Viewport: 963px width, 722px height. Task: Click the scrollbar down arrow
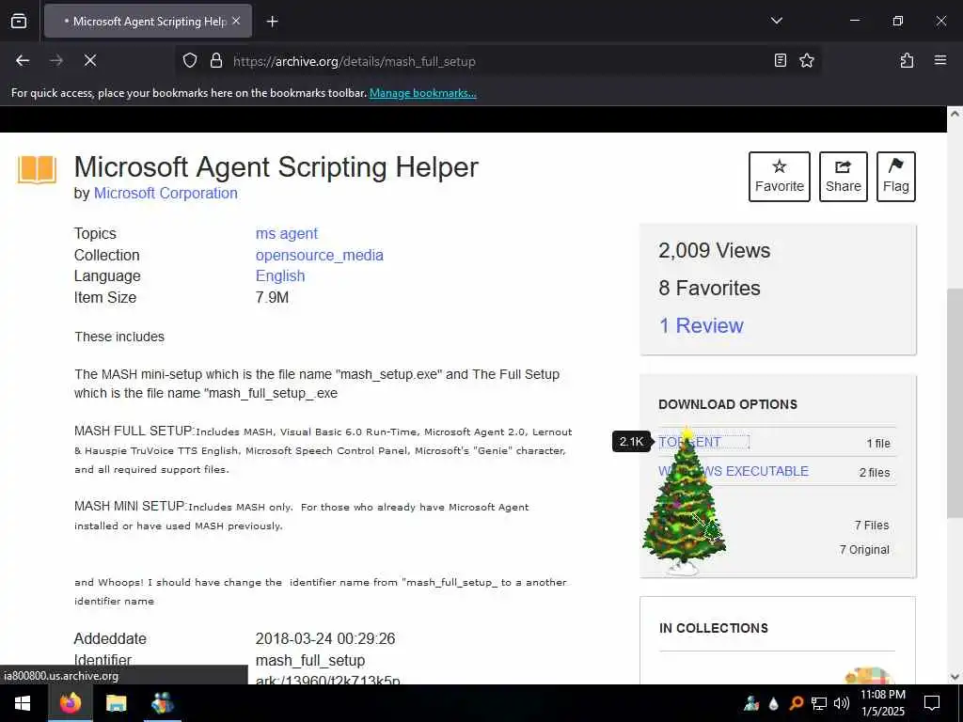954,677
